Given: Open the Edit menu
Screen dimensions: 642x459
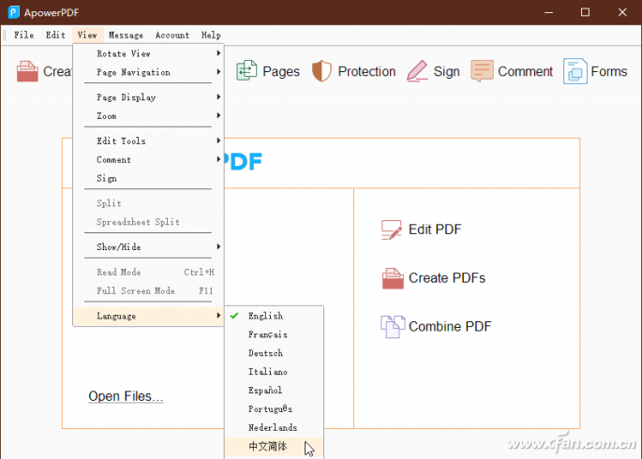Looking at the screenshot, I should (x=55, y=36).
